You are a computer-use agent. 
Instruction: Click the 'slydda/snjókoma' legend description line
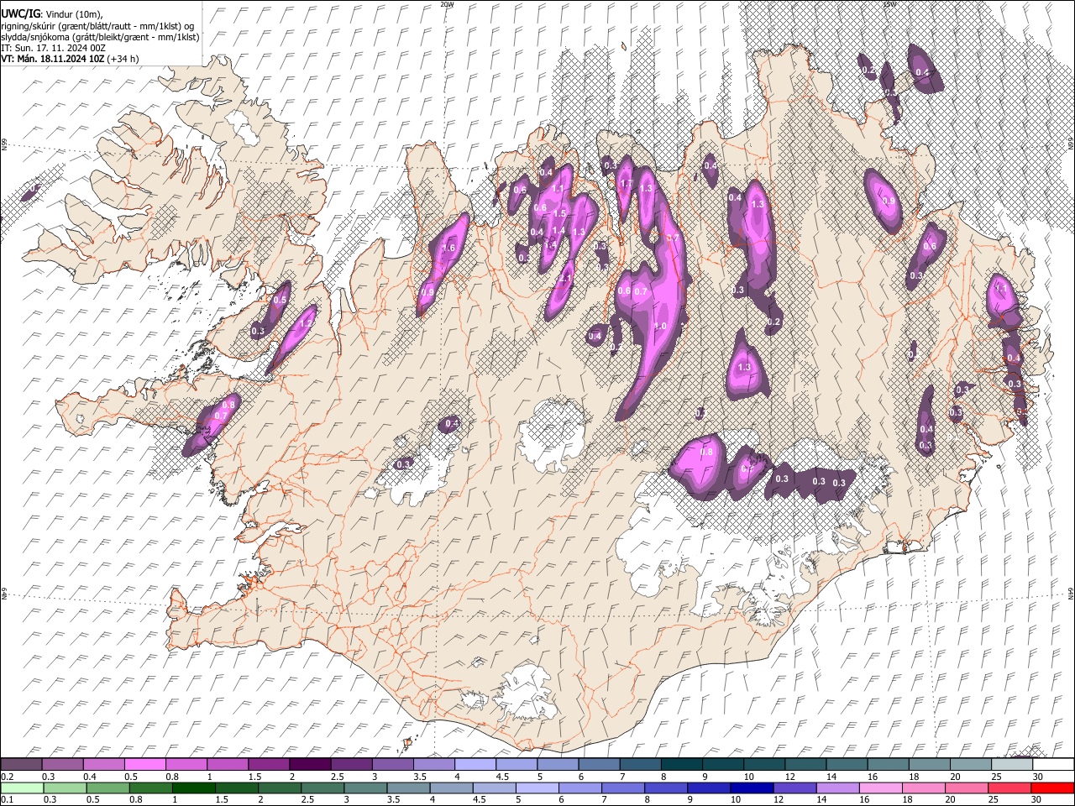point(100,37)
